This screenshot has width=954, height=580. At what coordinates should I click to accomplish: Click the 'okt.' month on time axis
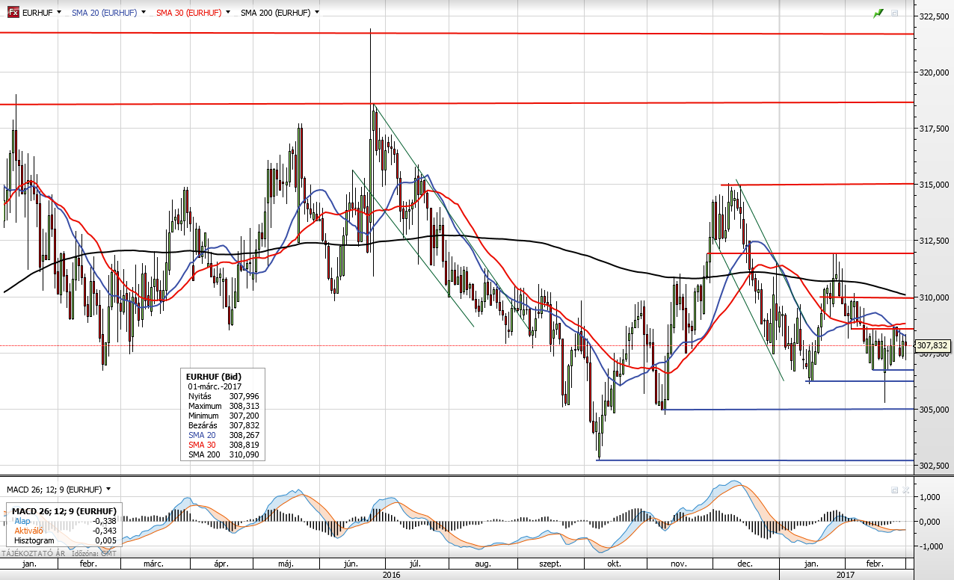615,564
